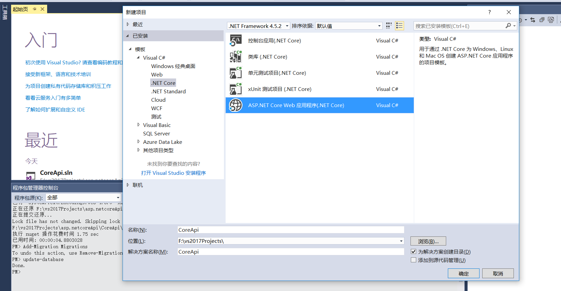The width and height of the screenshot is (561, 291).
Task: Select the class library template name text
Action: pyautogui.click(x=267, y=57)
